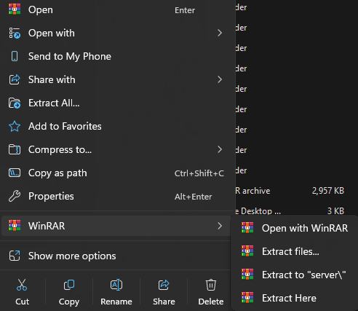This screenshot has height=311, width=358.
Task: Click the icon next to Open with WinRAR
Action: click(247, 227)
